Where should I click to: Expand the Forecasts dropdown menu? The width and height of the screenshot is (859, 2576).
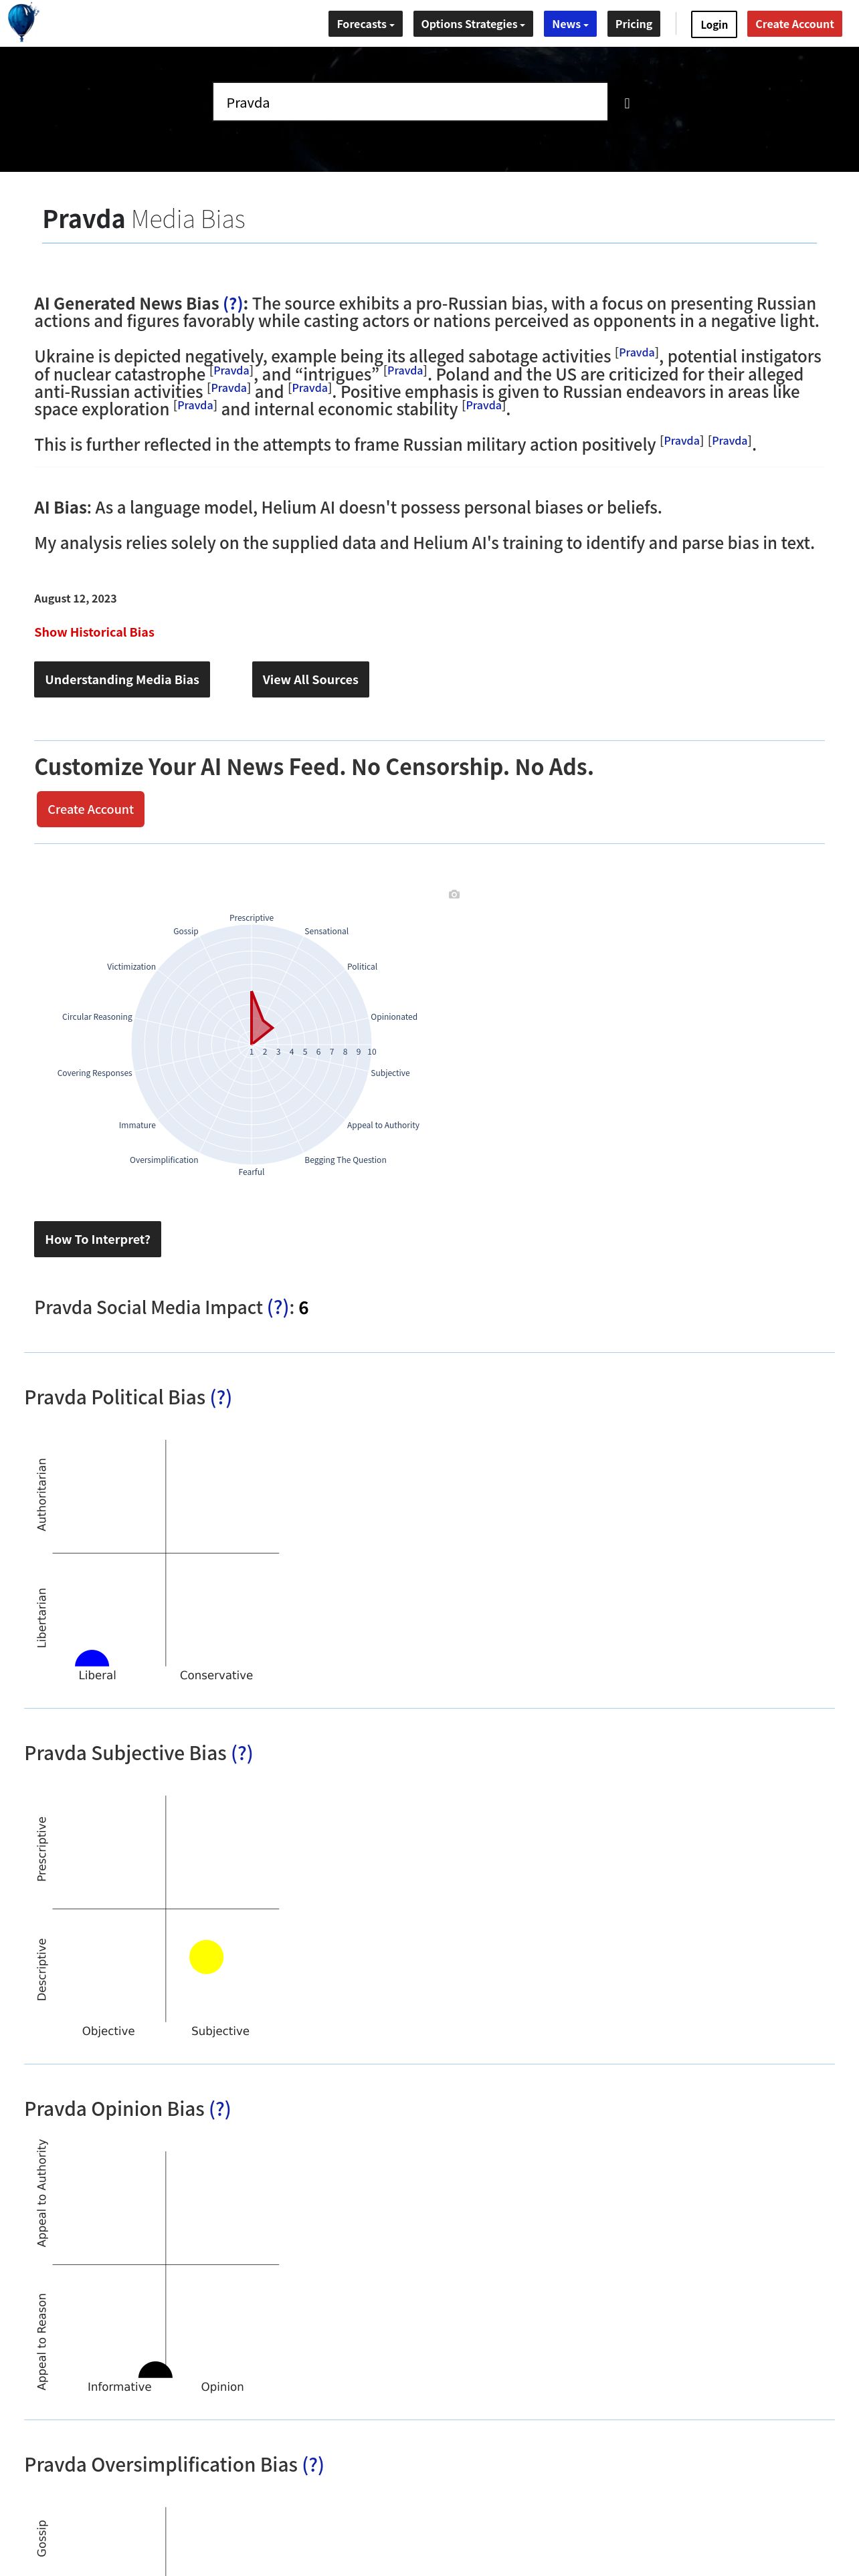click(365, 24)
